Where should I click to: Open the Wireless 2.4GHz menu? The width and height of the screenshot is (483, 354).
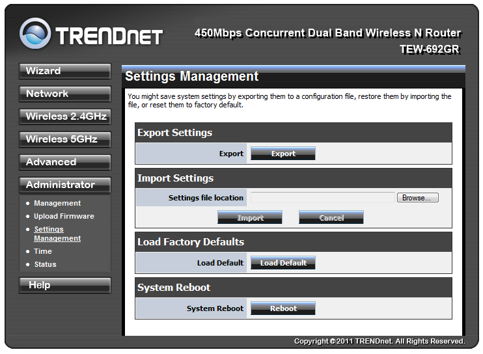click(65, 116)
